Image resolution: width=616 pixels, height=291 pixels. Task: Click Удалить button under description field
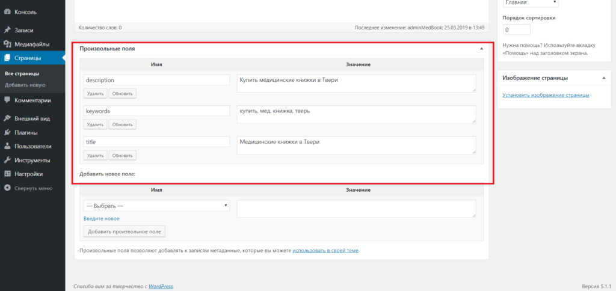95,93
